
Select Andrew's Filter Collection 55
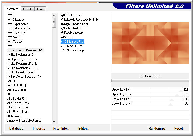pyautogui.click(x=24, y=121)
